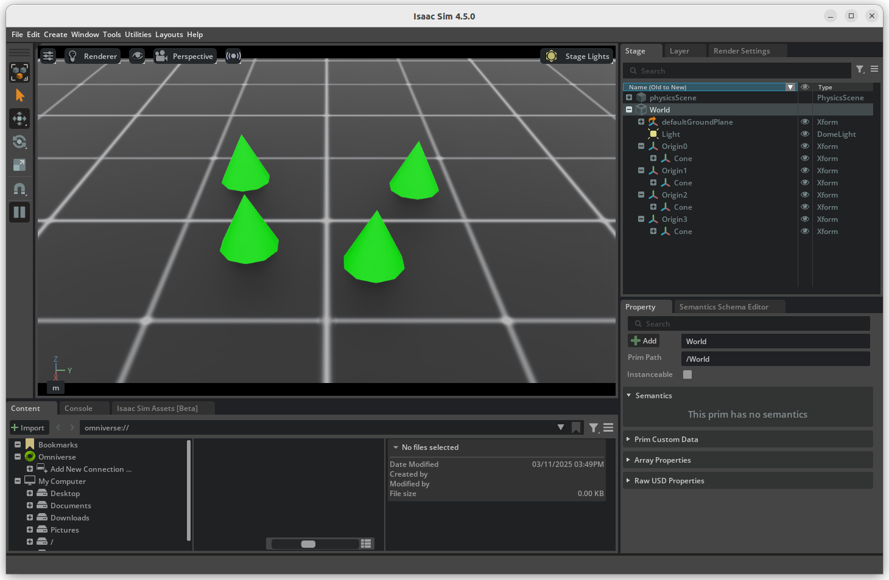Open Content browser options menu icon
Image resolution: width=889 pixels, height=580 pixels.
click(x=608, y=427)
